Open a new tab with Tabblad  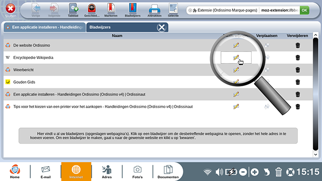(73, 10)
